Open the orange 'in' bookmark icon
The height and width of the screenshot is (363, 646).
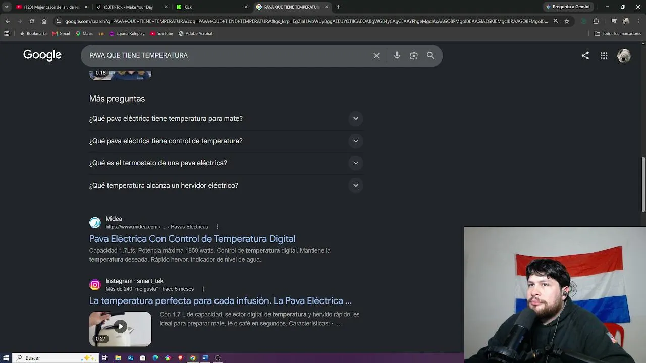click(101, 34)
